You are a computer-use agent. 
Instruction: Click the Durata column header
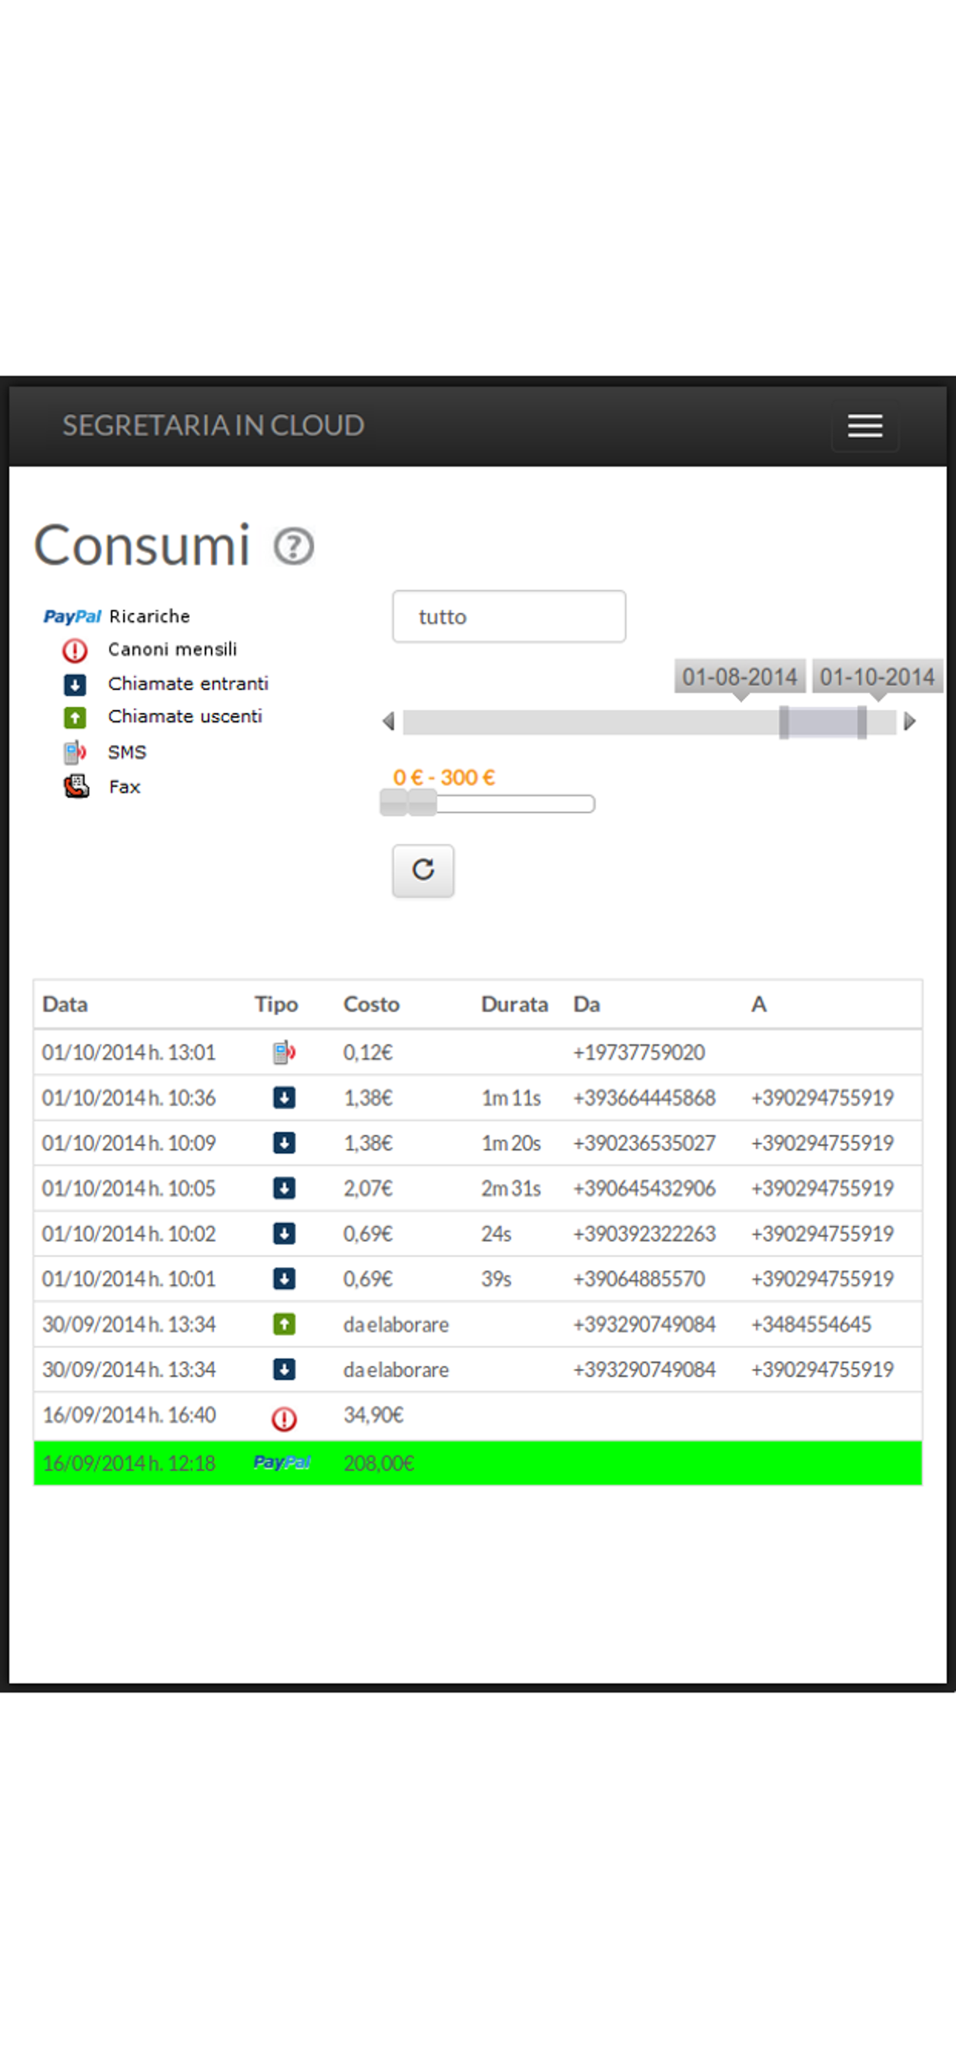pos(514,1004)
